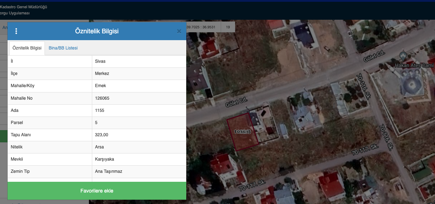The image size is (435, 204).
Task: Click the Nitelik value Arsa
Action: (99, 147)
